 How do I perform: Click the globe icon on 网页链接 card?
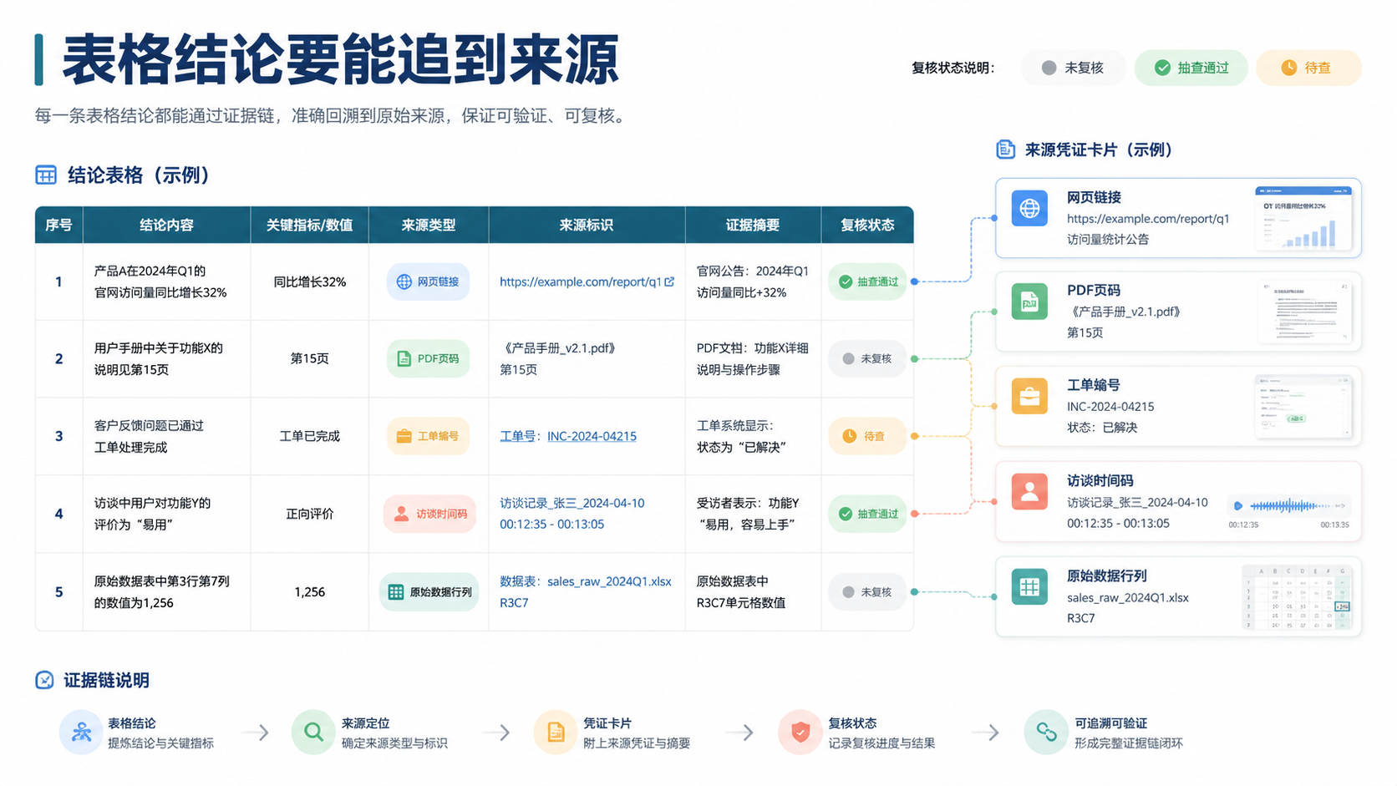(x=1029, y=208)
